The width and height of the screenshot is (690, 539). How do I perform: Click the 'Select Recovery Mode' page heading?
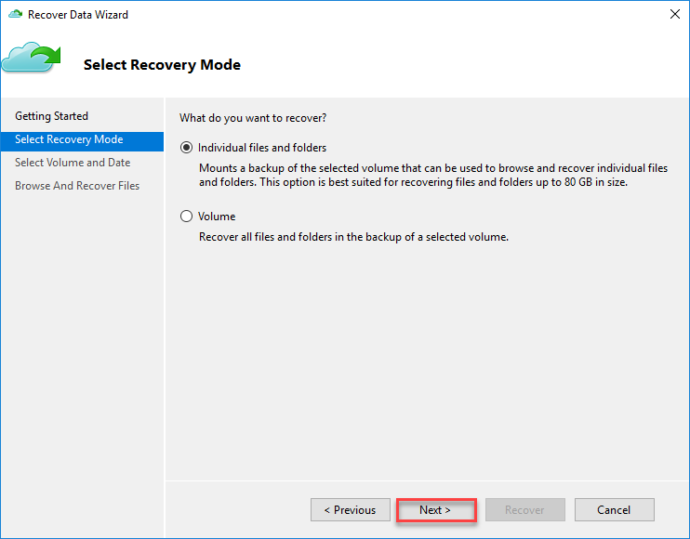click(162, 65)
